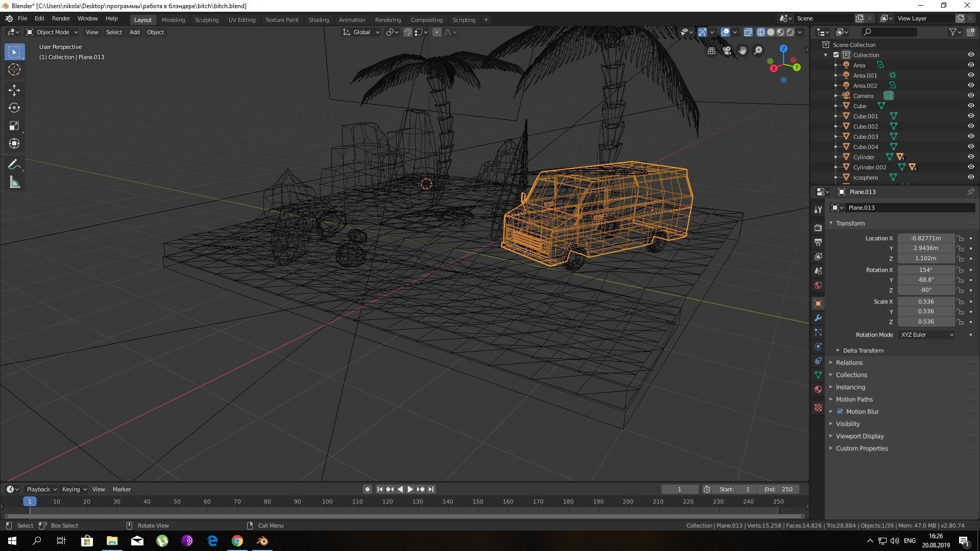Click the zoom view magnifier icon
The image size is (980, 551).
click(x=758, y=51)
